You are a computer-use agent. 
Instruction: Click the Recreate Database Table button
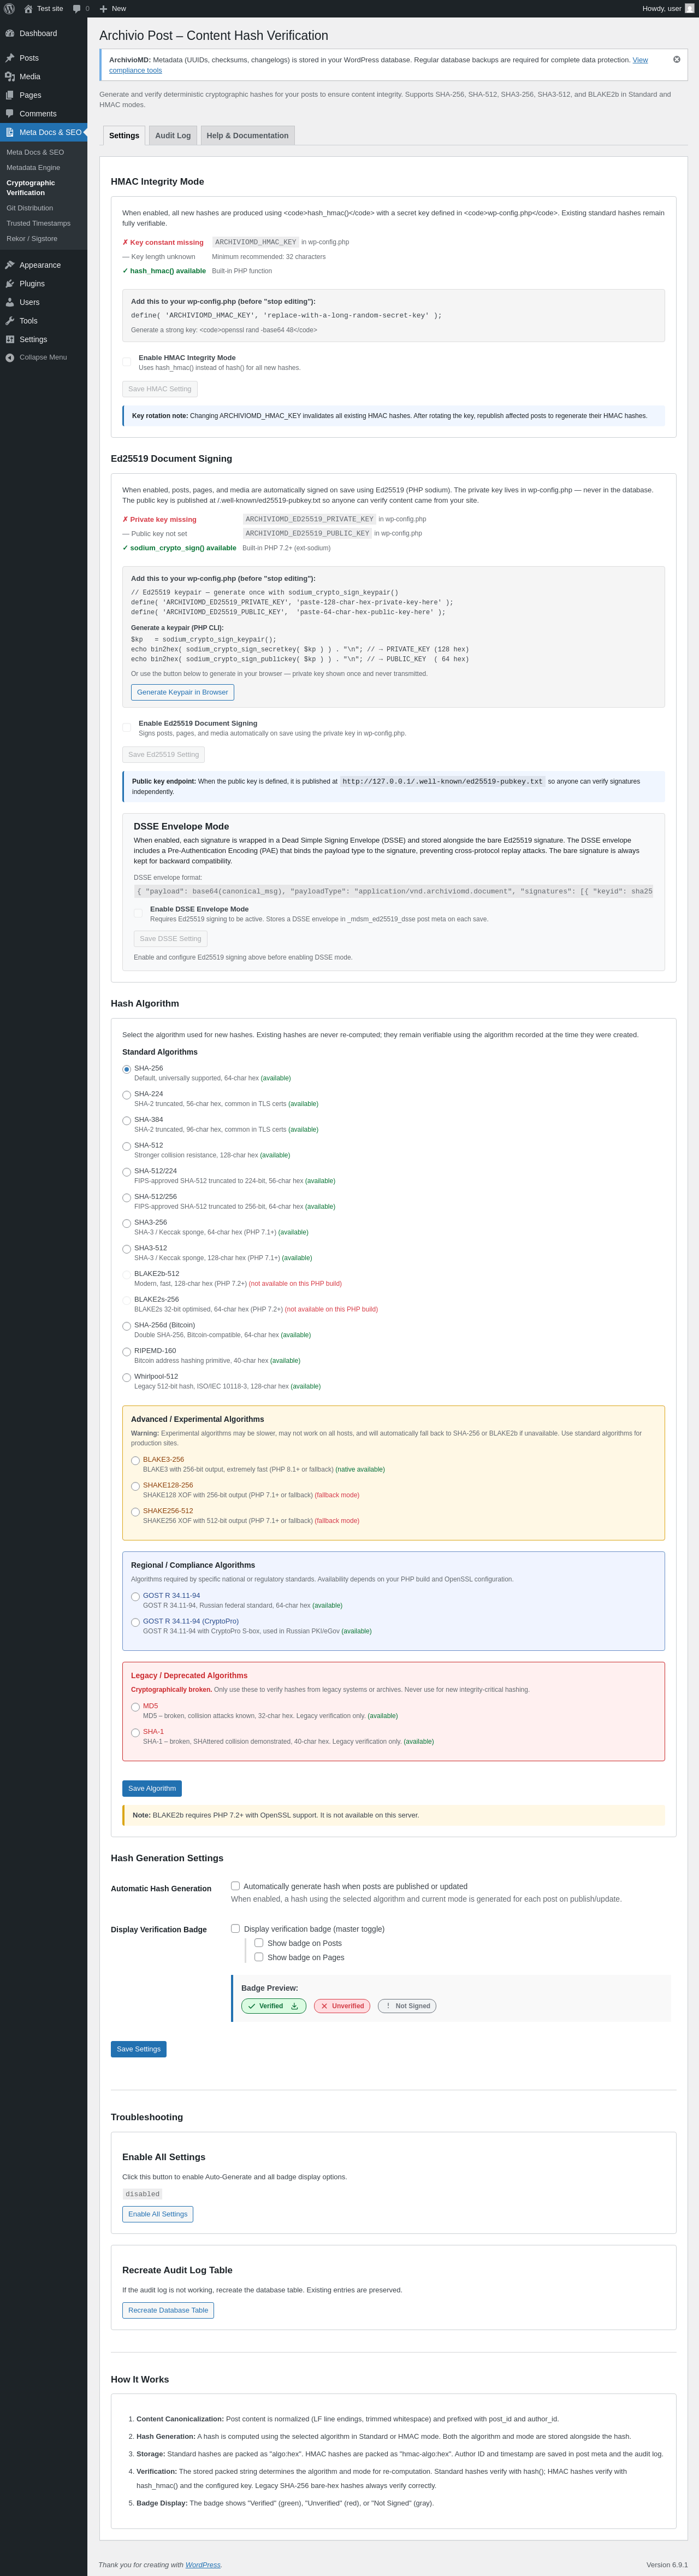click(x=168, y=2310)
